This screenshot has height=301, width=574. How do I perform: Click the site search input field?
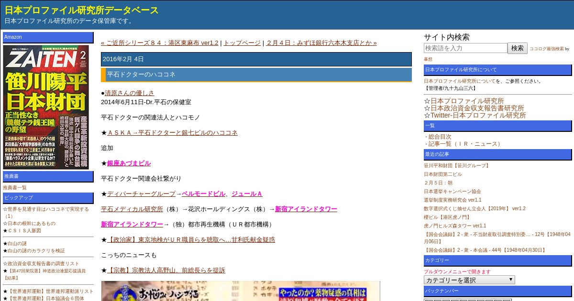tap(465, 48)
